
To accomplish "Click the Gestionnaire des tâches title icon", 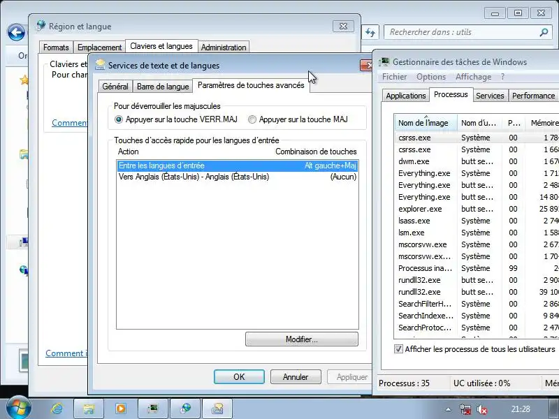I will point(384,61).
